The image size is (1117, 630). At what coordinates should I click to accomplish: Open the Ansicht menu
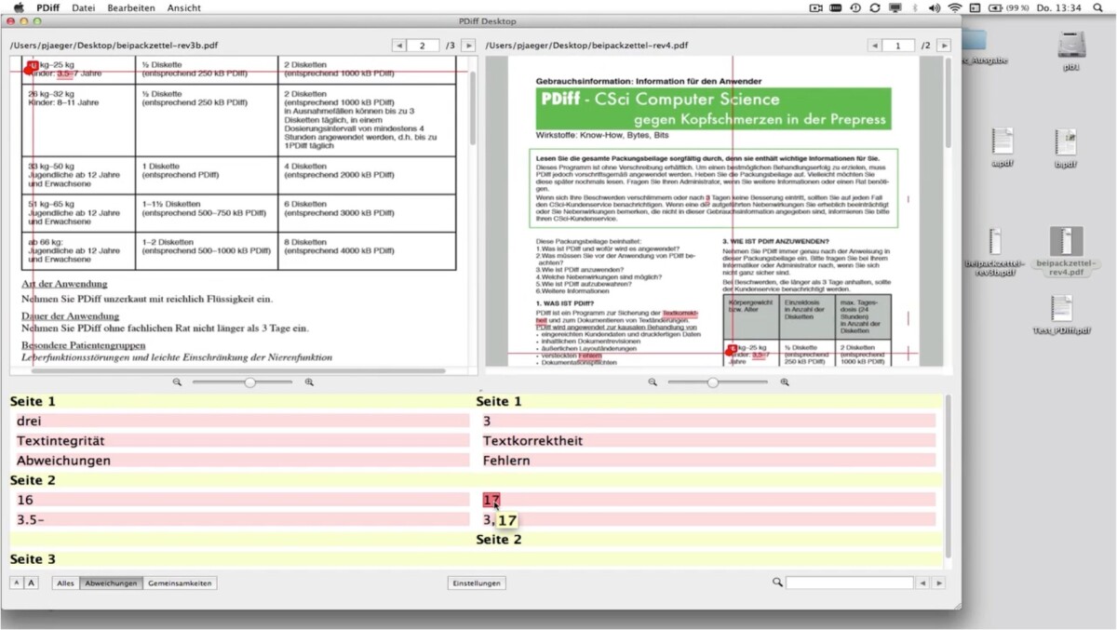coord(183,7)
